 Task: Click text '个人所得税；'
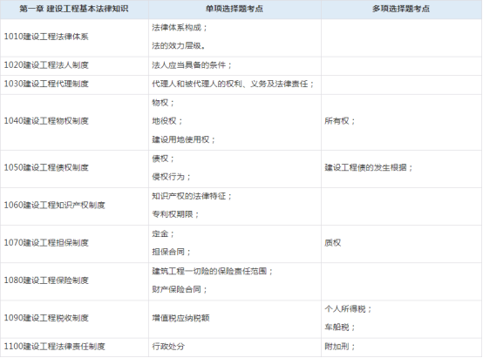click(x=349, y=308)
